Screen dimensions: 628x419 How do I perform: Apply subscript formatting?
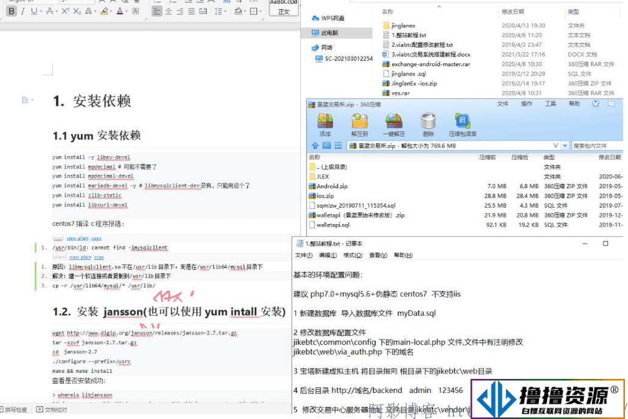77,11
